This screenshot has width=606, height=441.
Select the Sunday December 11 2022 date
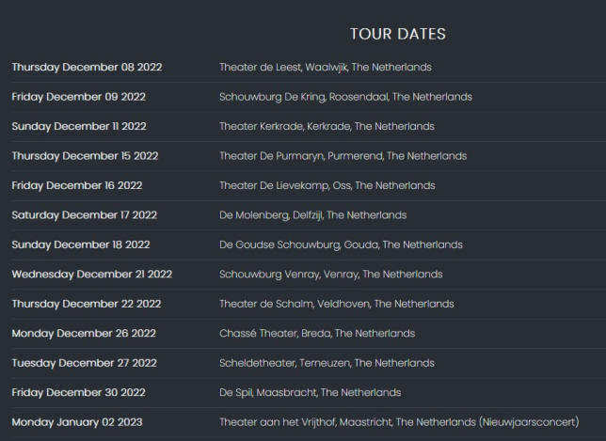click(x=79, y=127)
